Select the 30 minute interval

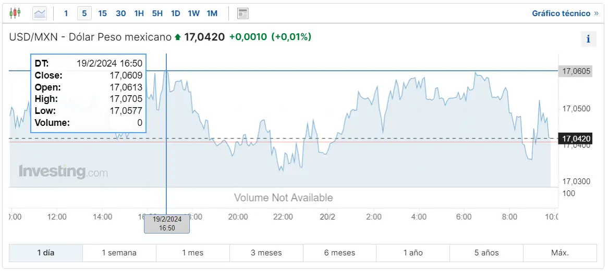pyautogui.click(x=120, y=14)
